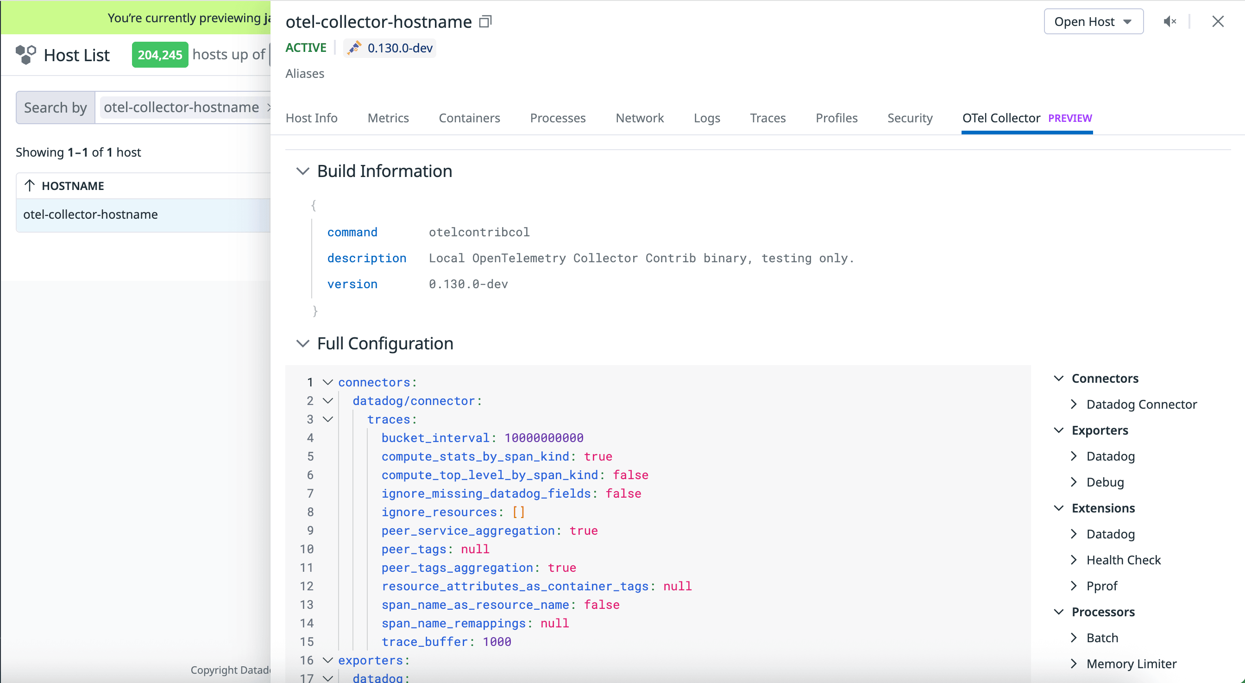Viewport: 1245px width, 683px height.
Task: Open the Traces tab
Action: click(767, 118)
